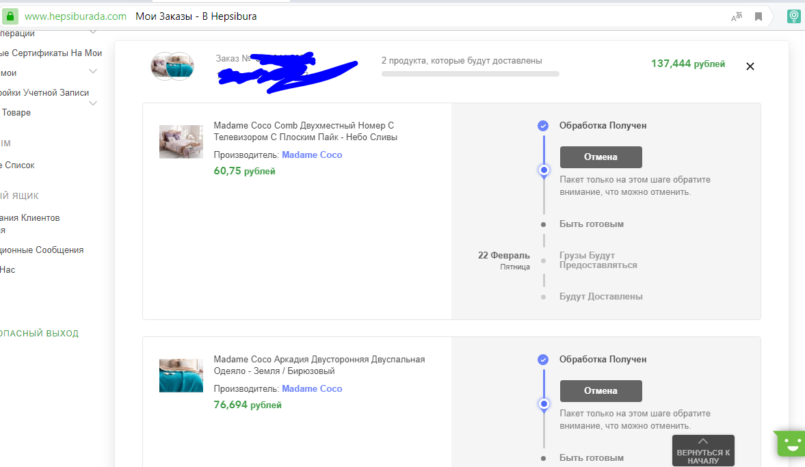The height and width of the screenshot is (467, 805).
Task: Open 'Учетной Записи' settings sidebar item
Action: pyautogui.click(x=44, y=93)
